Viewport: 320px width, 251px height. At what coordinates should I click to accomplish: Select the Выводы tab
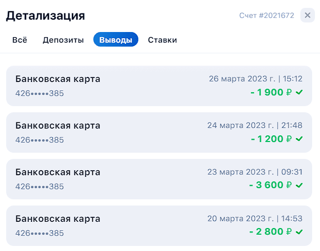pos(116,39)
